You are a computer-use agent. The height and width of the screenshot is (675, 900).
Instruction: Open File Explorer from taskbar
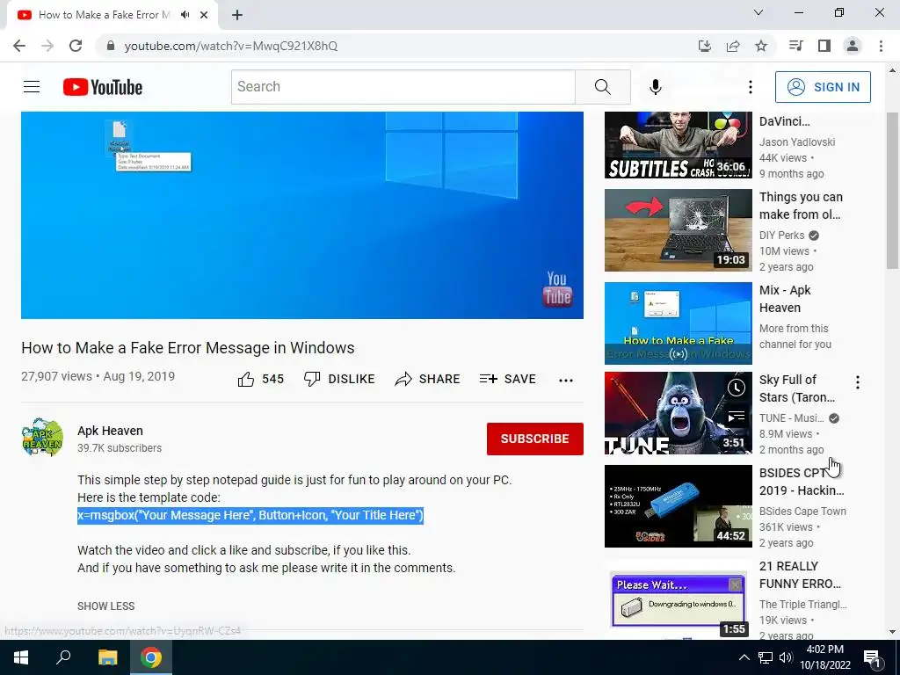pos(107,657)
